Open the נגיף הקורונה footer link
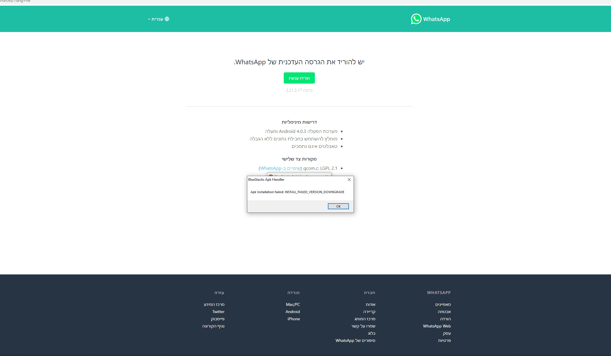 213,326
